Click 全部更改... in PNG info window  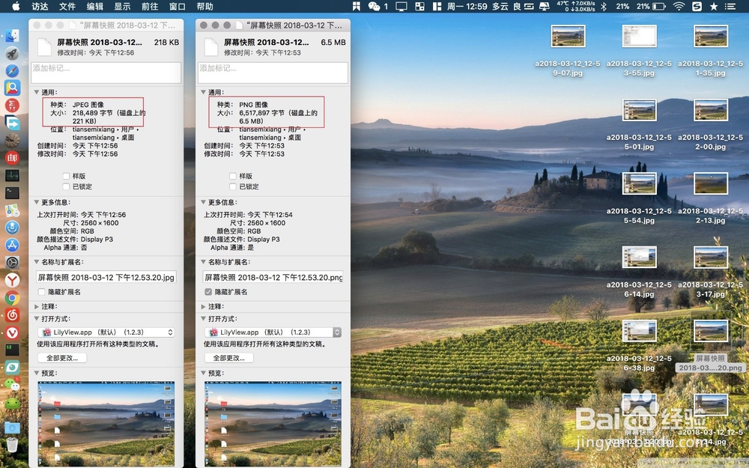pos(229,358)
